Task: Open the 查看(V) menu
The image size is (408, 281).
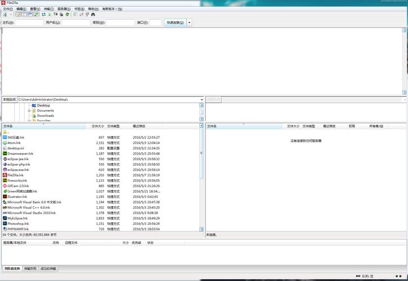Action: (35, 9)
